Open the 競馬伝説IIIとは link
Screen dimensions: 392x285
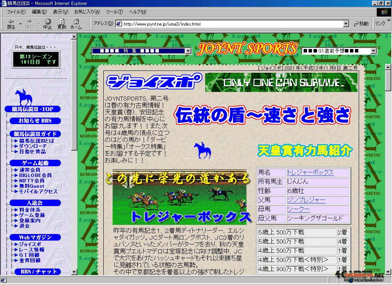[x=36, y=141]
